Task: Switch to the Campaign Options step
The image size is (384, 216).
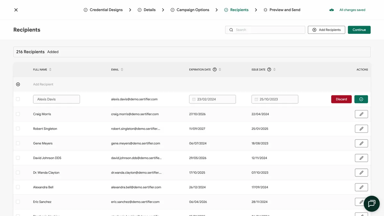Action: point(190,10)
